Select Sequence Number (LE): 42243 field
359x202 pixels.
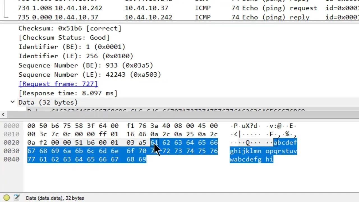pyautogui.click(x=90, y=75)
